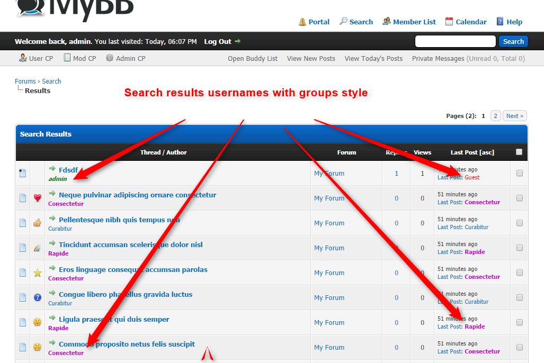
Task: Check the box for the Fdsdf thread
Action: (520, 173)
